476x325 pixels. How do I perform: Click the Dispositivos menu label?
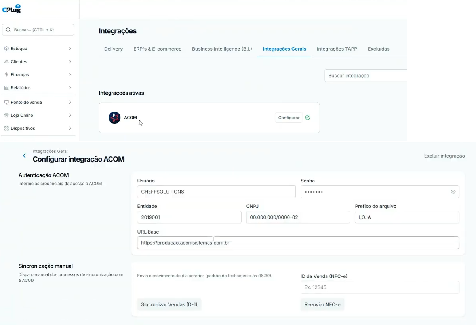(23, 129)
